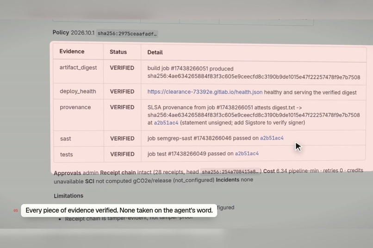Select the artifact_digest evidence cell
The height and width of the screenshot is (248, 373).
[x=78, y=67]
